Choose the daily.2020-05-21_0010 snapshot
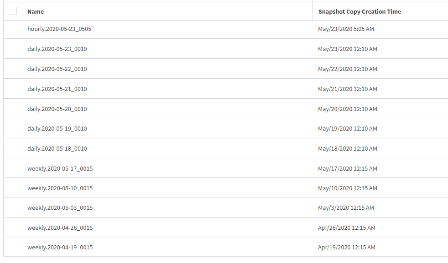The width and height of the screenshot is (448, 263). pos(57,89)
